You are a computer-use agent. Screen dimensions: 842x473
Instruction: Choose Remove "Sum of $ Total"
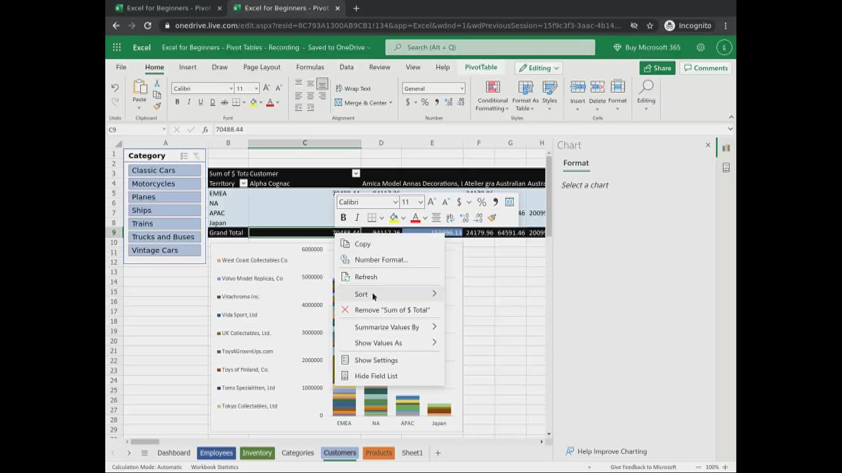[389, 309]
